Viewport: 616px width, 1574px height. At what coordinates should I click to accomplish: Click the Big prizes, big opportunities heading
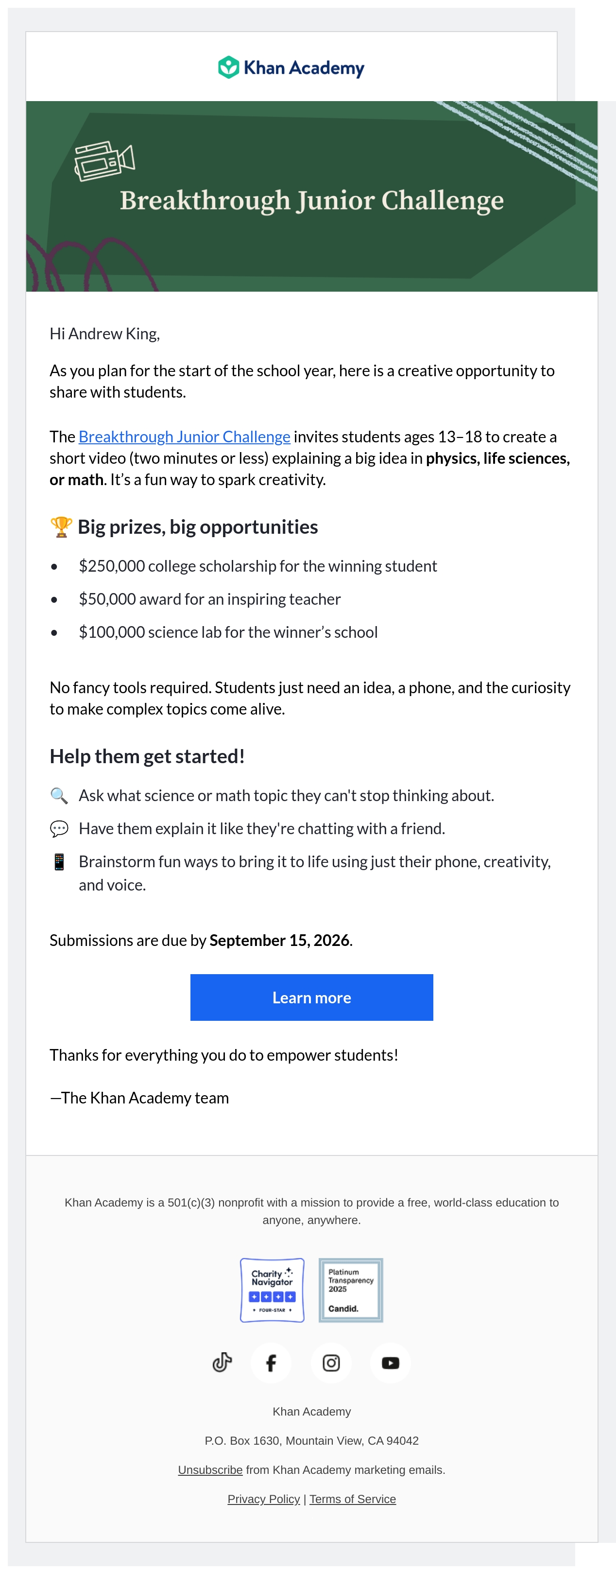pos(197,527)
